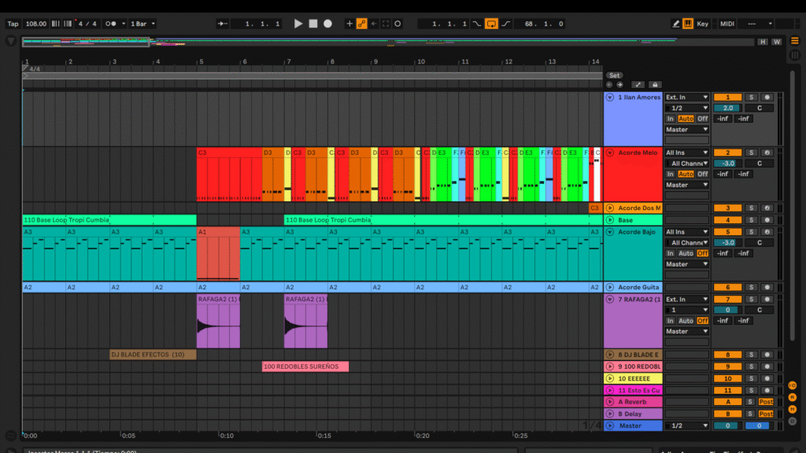806x453 pixels.
Task: Click the Arrangement Record button
Action: (x=327, y=24)
